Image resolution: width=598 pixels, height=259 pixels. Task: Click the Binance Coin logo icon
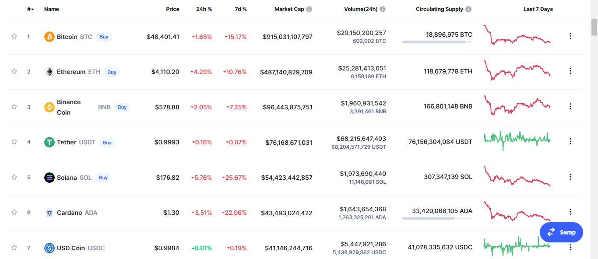pos(49,107)
